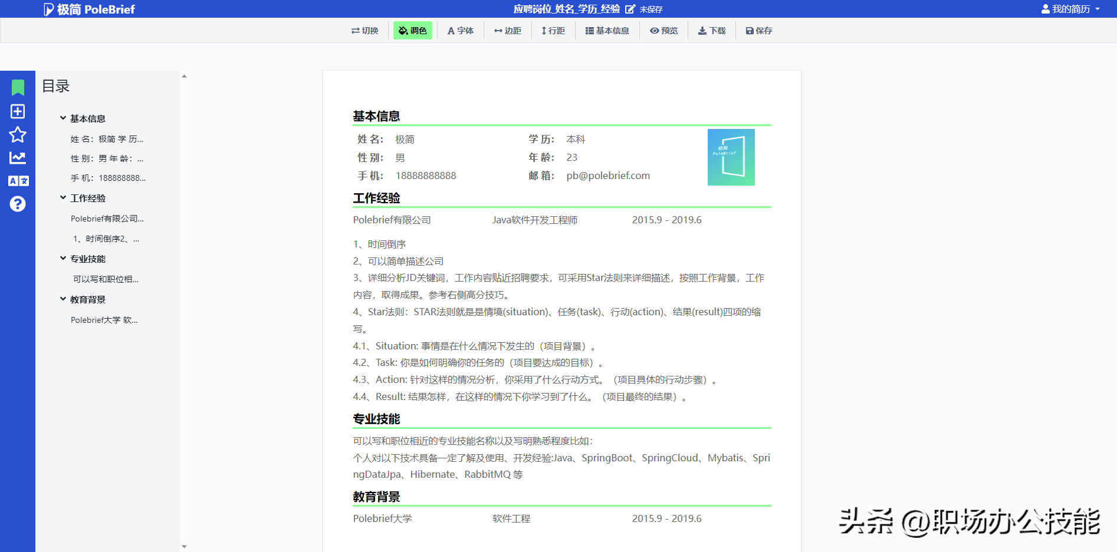Click the 保存 save button
The image size is (1117, 552).
point(758,30)
